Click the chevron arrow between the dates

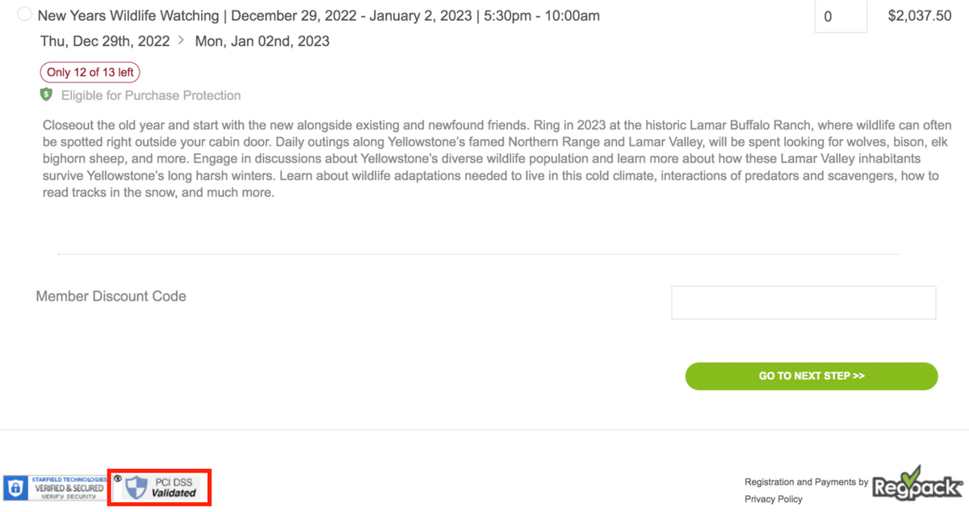tap(180, 40)
